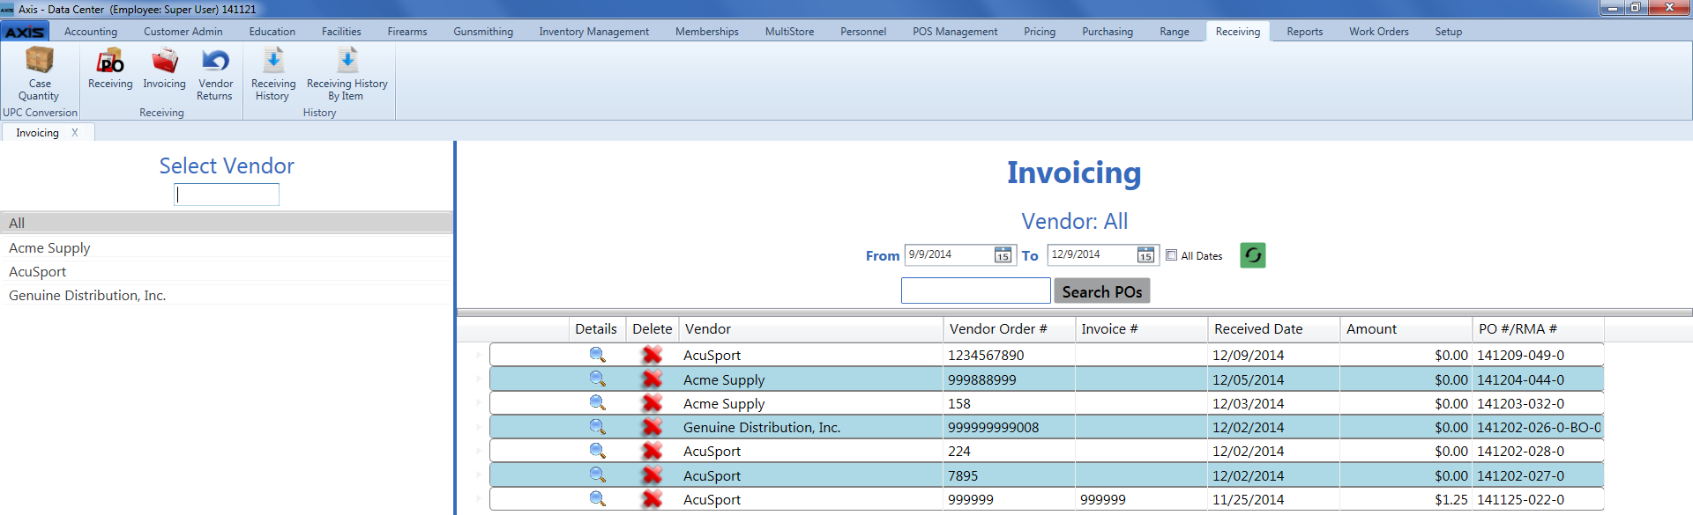Open the Work Orders tab
Image resolution: width=1693 pixels, height=515 pixels.
click(1378, 32)
